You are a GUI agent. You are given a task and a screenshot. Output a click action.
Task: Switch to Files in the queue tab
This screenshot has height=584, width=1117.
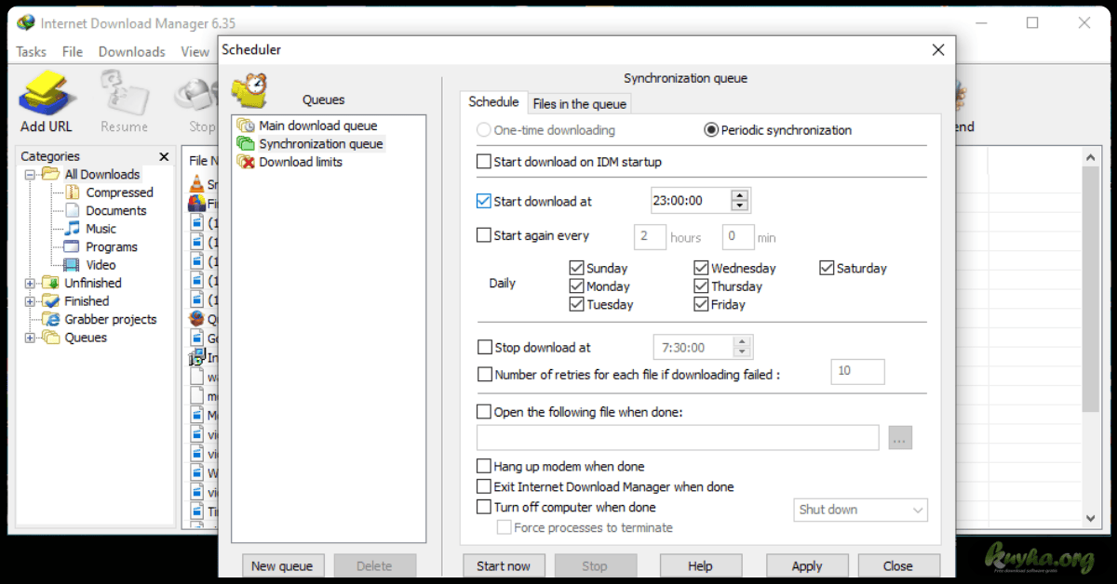[x=580, y=104]
